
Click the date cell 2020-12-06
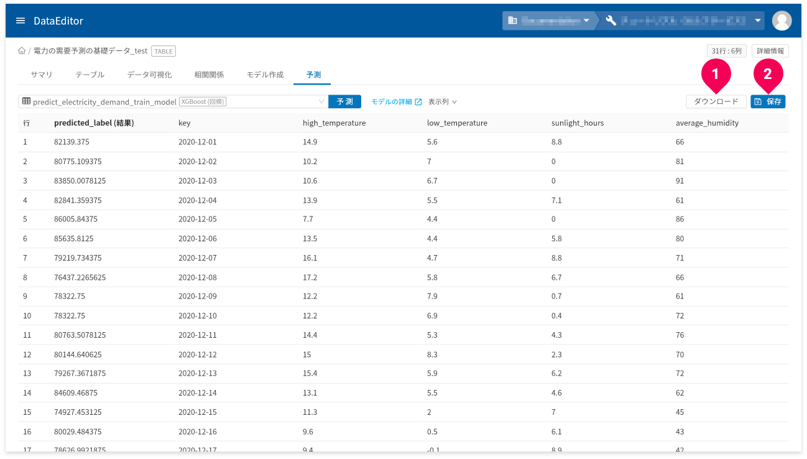pos(198,238)
